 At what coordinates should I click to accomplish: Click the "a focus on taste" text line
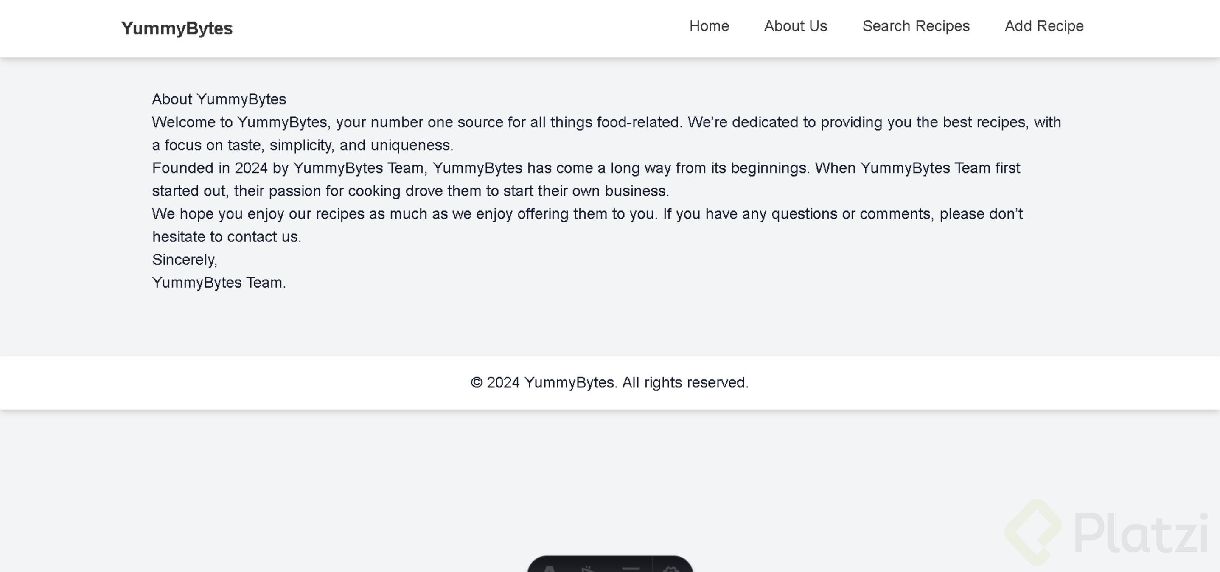tap(302, 146)
